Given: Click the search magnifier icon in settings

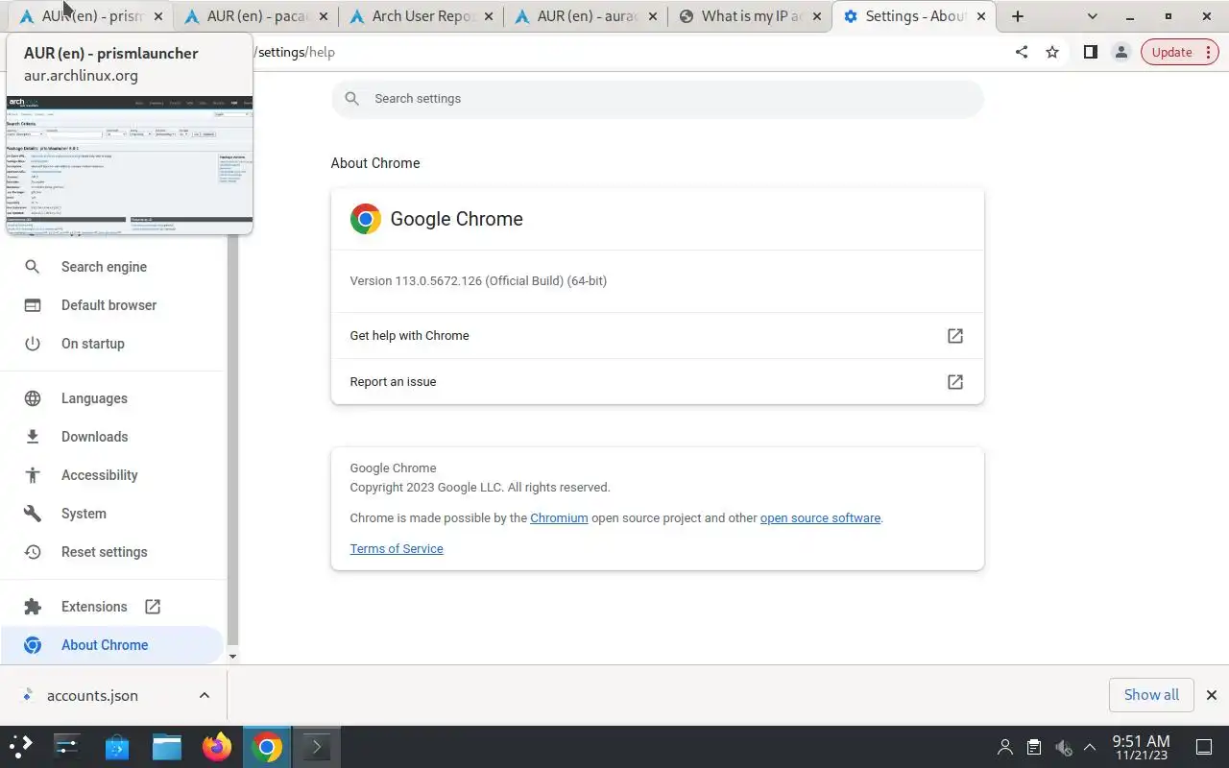Looking at the screenshot, I should pos(352,99).
